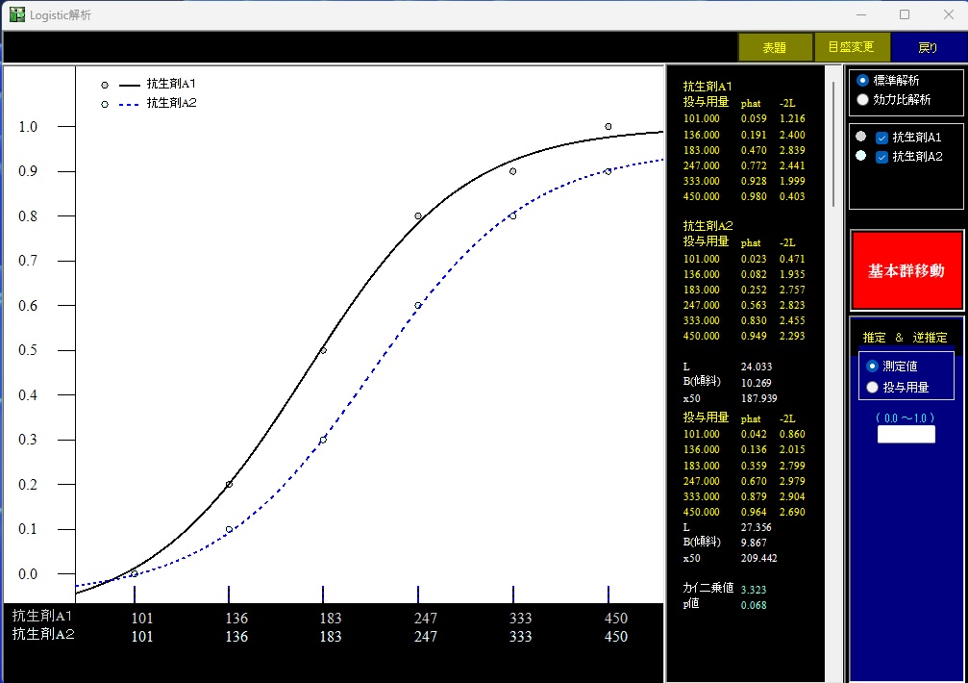Toggle the 抗生剤A2 checkbox
968x683 pixels.
(x=881, y=156)
